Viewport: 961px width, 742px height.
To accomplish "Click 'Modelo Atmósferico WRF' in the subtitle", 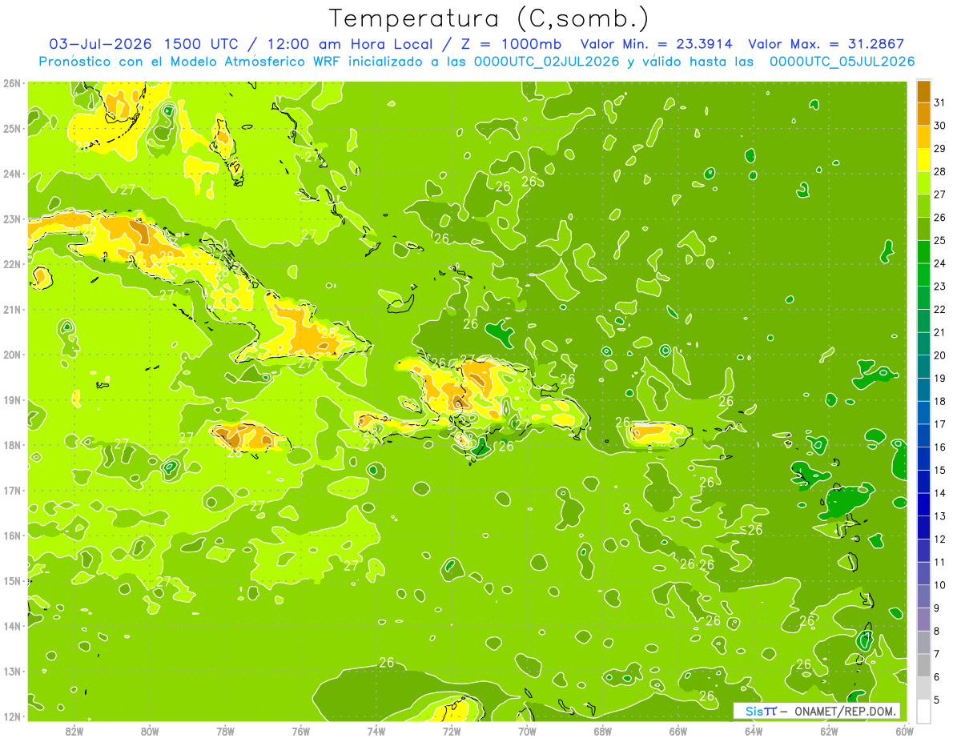I will pos(255,62).
